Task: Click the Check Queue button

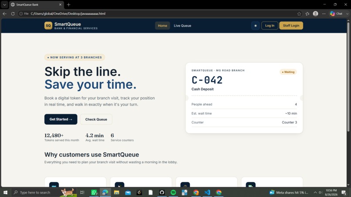Action: pyautogui.click(x=96, y=119)
